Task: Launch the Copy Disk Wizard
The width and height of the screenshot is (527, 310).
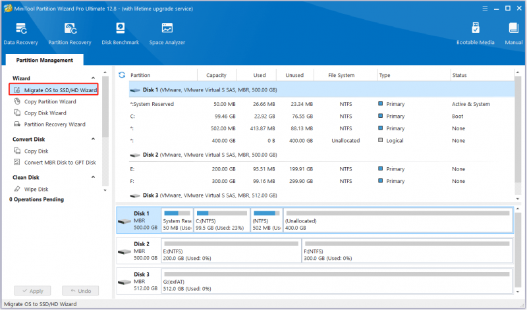Action: pos(45,113)
